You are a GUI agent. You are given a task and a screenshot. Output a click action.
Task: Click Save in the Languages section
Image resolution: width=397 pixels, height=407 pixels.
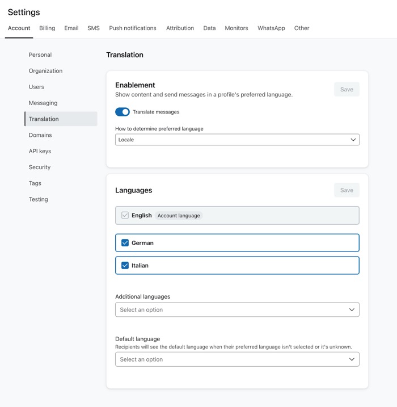pyautogui.click(x=347, y=190)
